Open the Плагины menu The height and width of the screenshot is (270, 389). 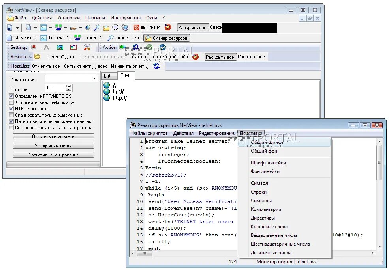pos(95,18)
